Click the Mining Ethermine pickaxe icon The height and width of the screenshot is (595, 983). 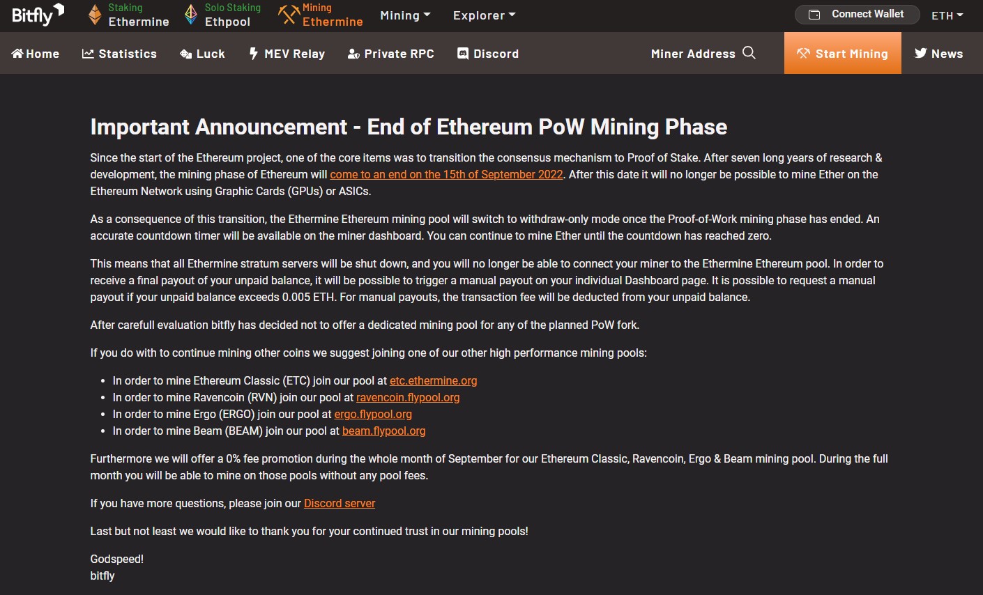[x=289, y=15]
